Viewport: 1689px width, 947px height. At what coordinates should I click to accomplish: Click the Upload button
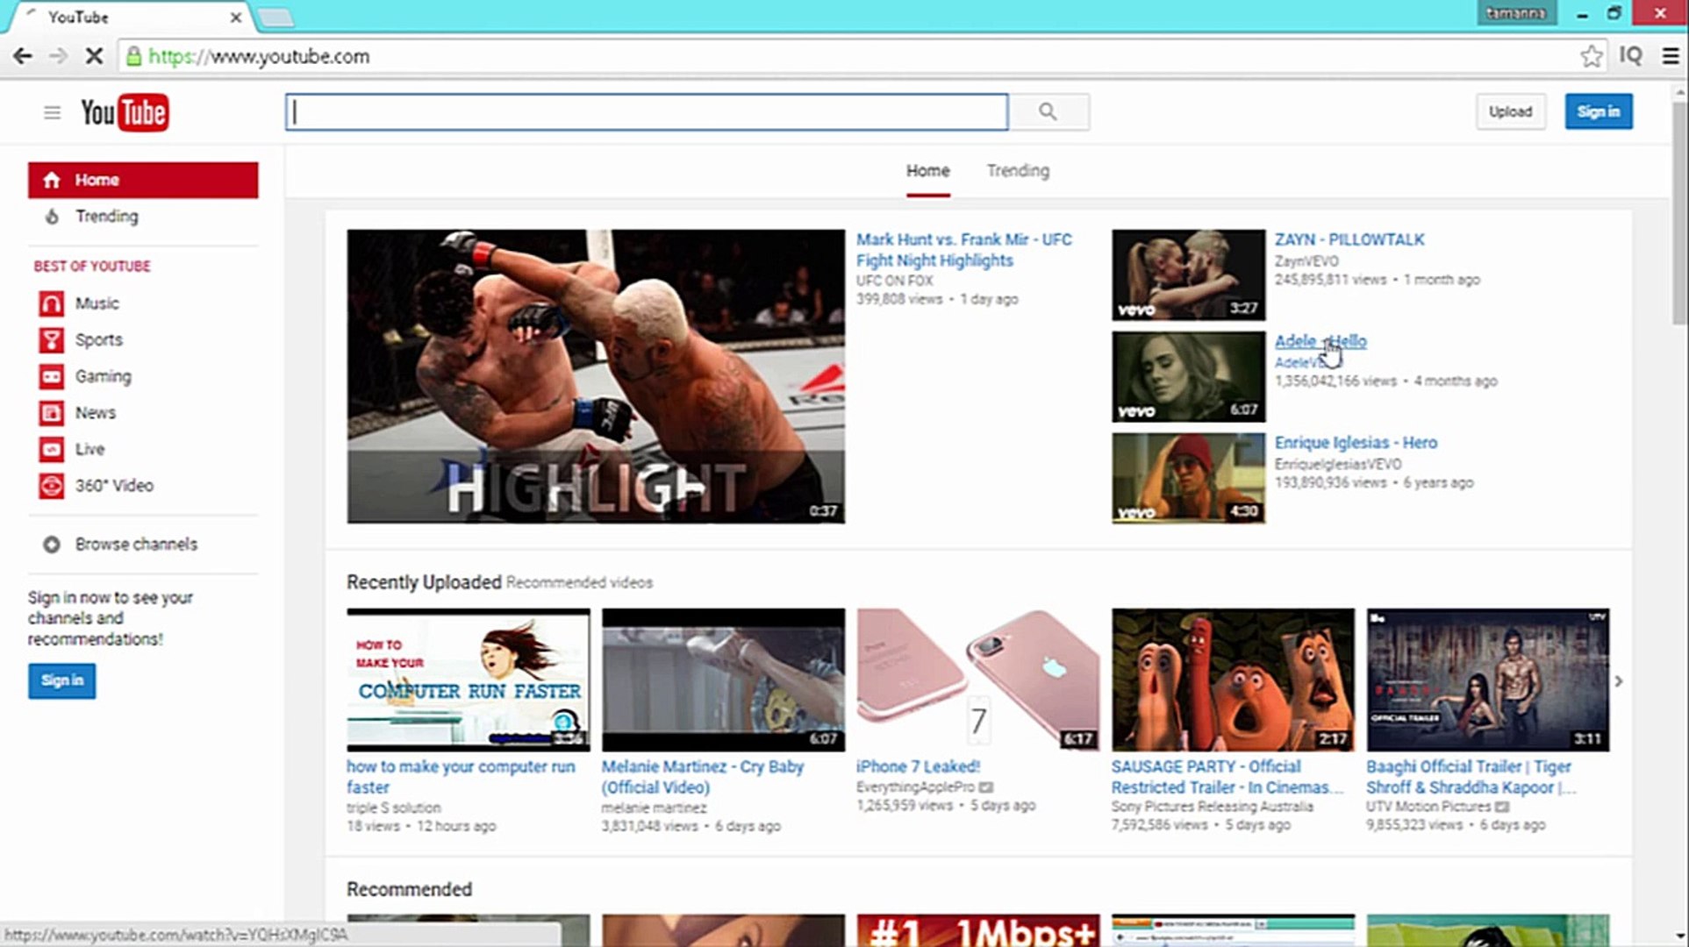(x=1510, y=111)
